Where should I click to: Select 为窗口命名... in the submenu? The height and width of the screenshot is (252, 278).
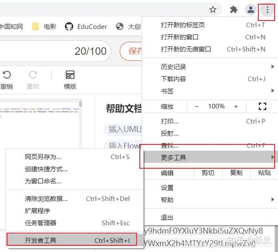tap(75, 181)
